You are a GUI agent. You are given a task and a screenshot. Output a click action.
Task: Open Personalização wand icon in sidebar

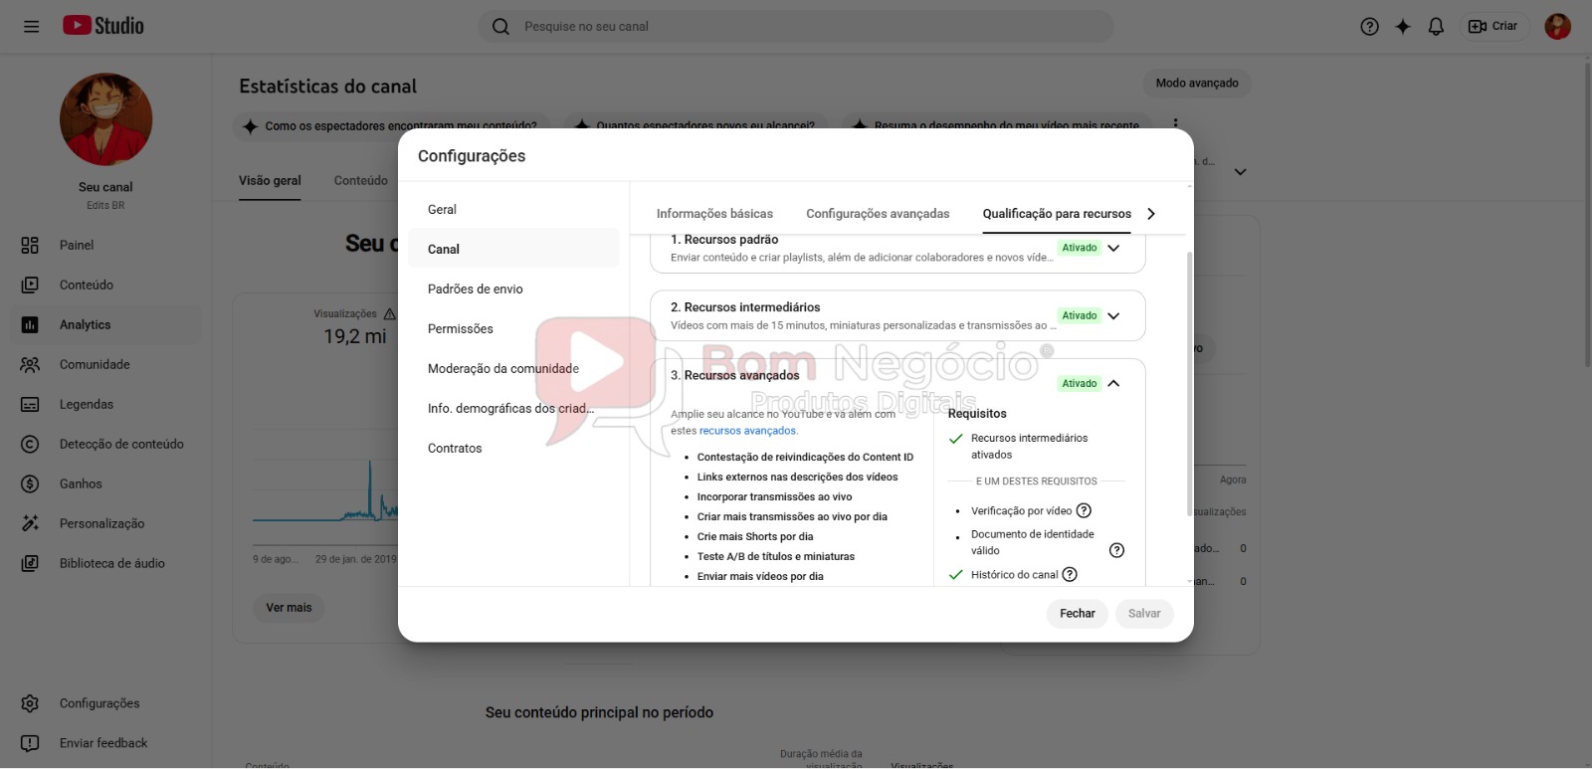pos(30,523)
